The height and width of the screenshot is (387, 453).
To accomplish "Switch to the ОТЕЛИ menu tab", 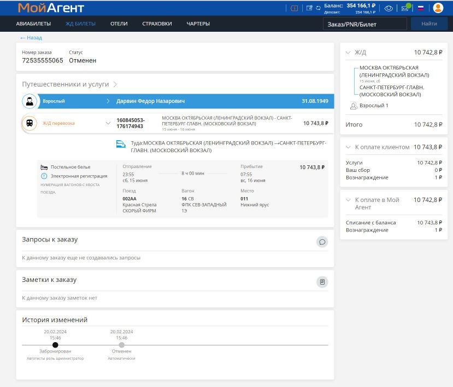I will pos(119,24).
